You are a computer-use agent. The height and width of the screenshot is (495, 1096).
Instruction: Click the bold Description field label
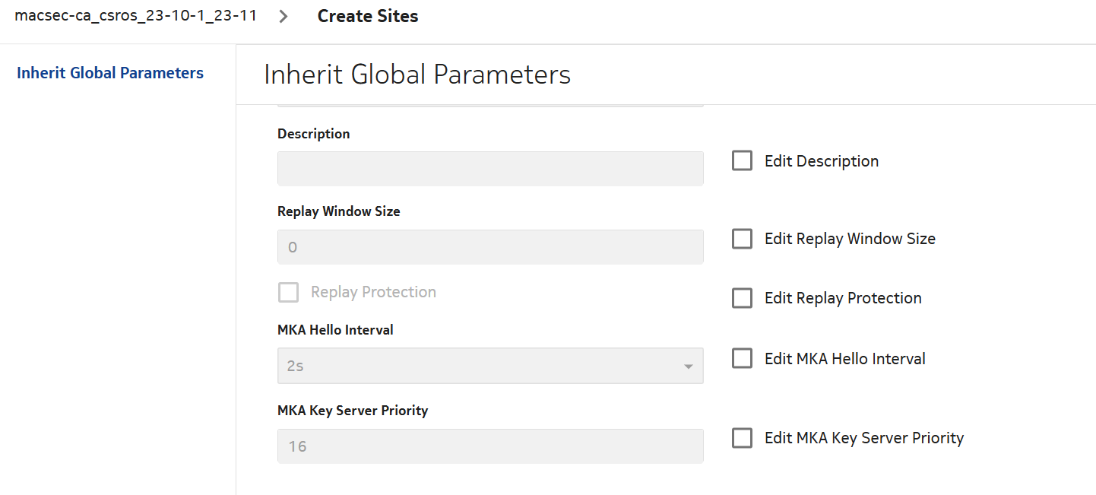(314, 134)
